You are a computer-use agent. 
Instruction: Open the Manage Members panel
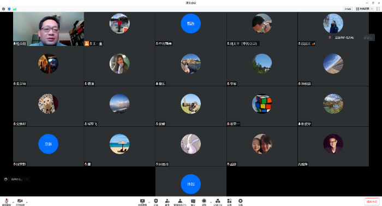pyautogui.click(x=180, y=202)
